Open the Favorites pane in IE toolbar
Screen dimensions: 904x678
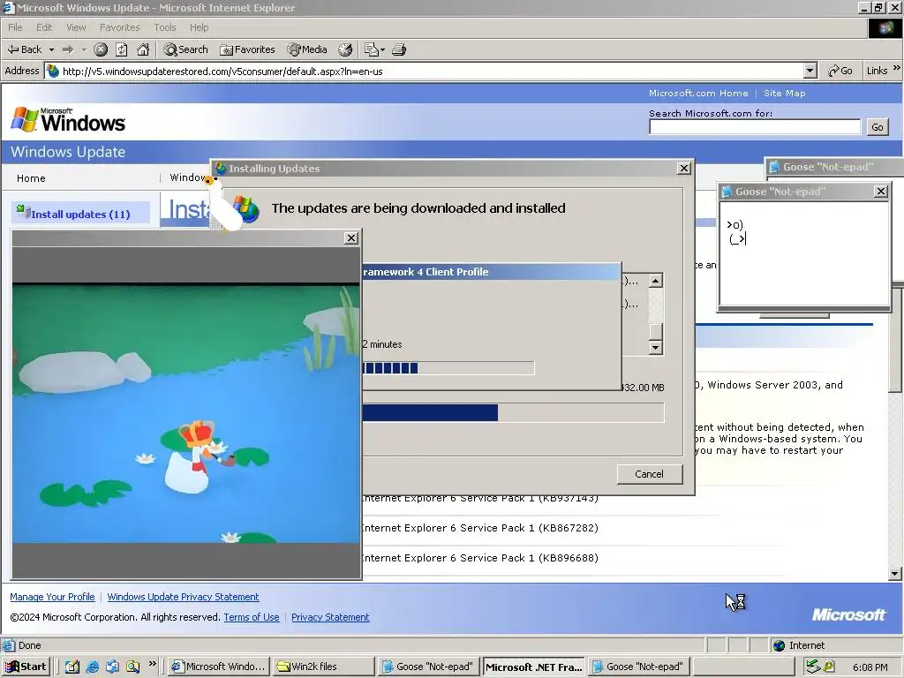coord(247,49)
